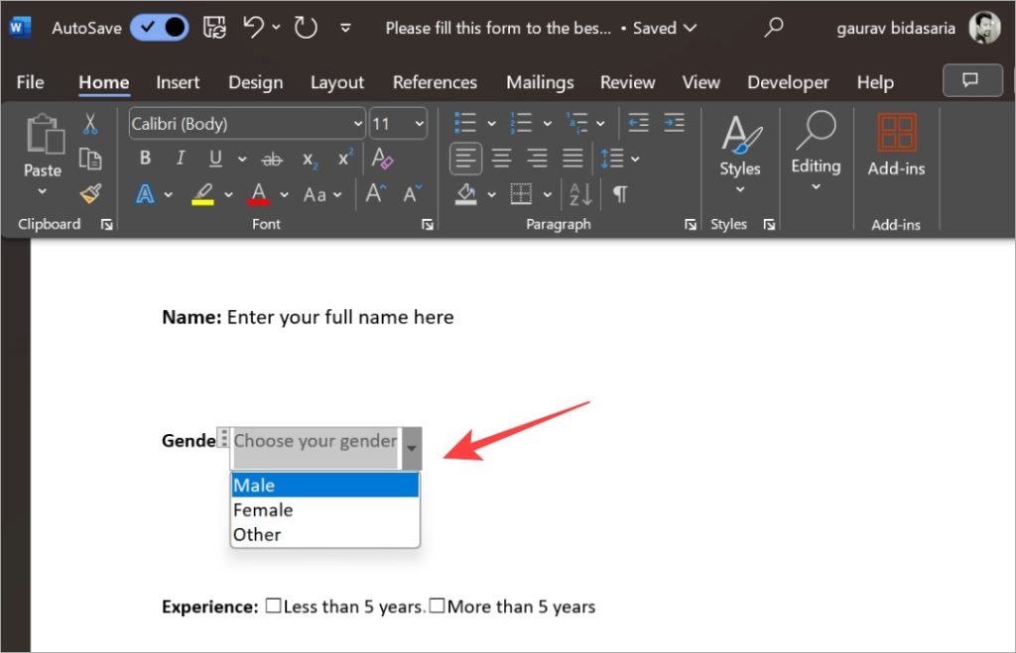Open the Review tab
This screenshot has height=653, width=1016.
point(627,82)
